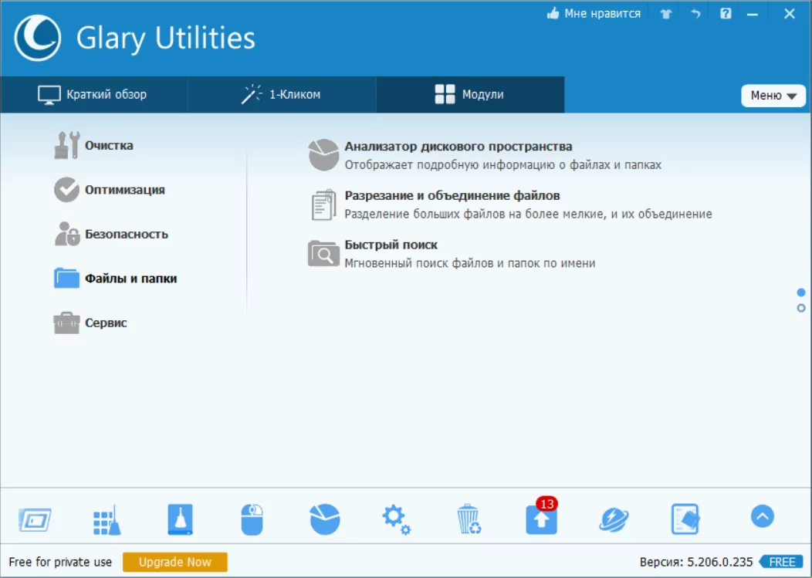
Task: Click the Сервис toolbox icon
Action: (67, 323)
